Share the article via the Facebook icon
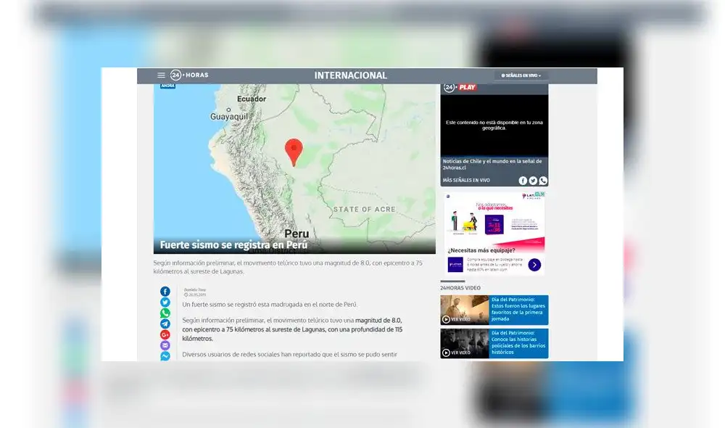 coord(165,292)
